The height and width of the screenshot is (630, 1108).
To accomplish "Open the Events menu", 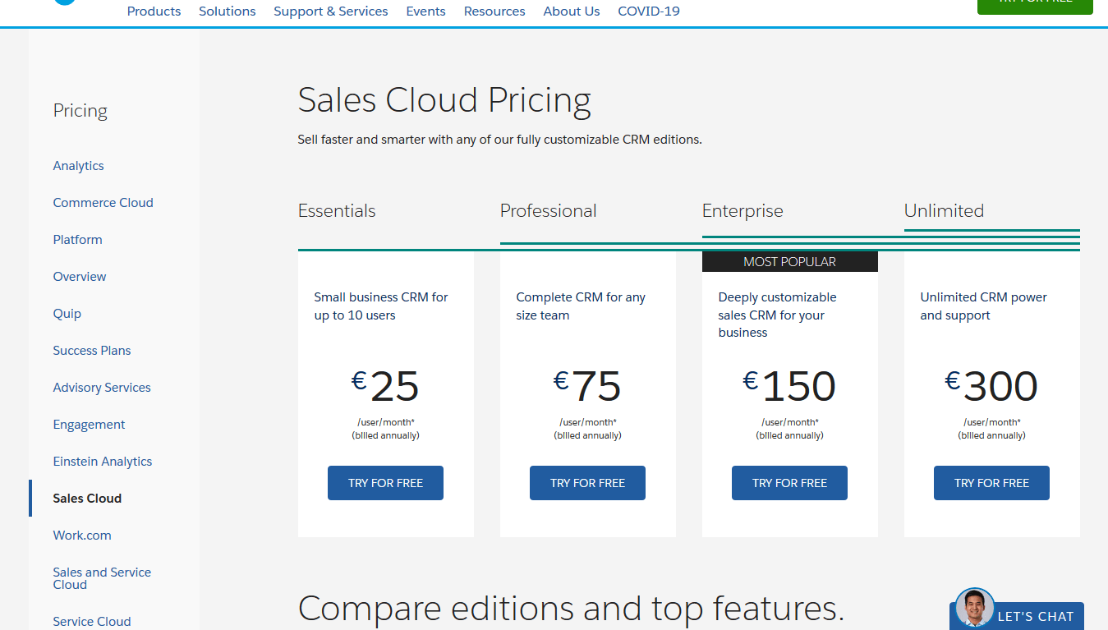I will pyautogui.click(x=425, y=11).
